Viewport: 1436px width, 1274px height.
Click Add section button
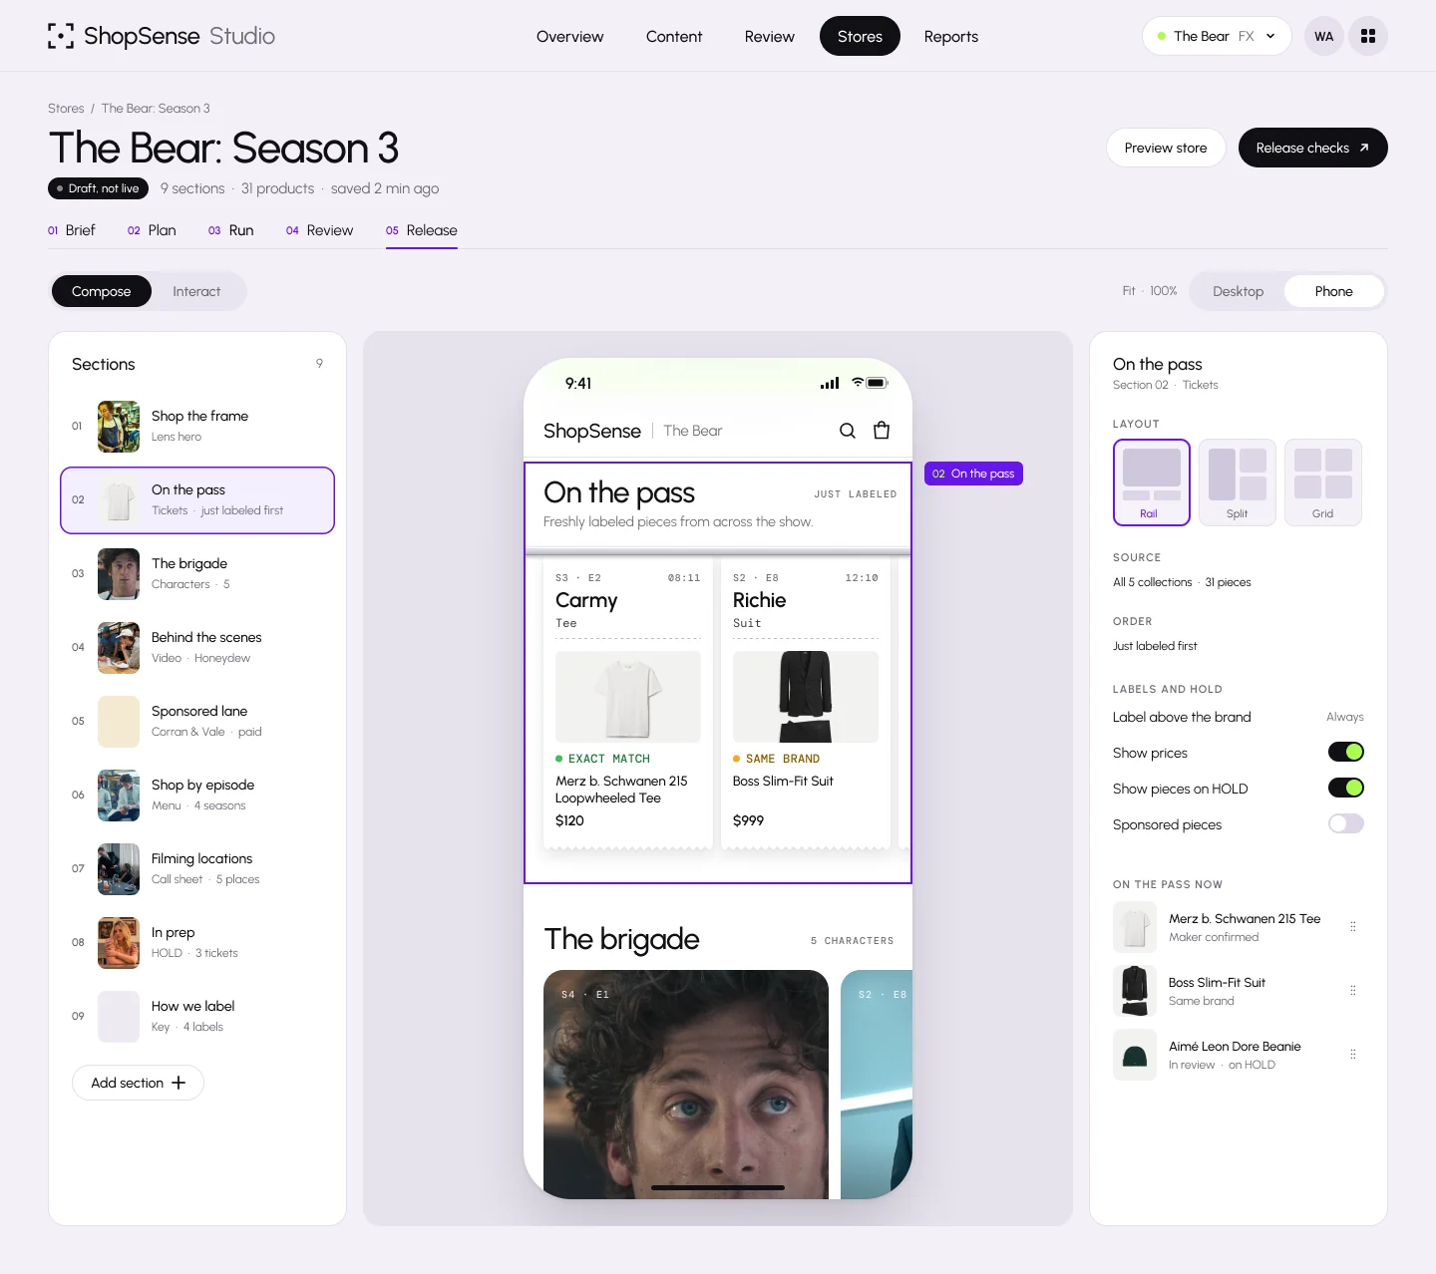138,1083
